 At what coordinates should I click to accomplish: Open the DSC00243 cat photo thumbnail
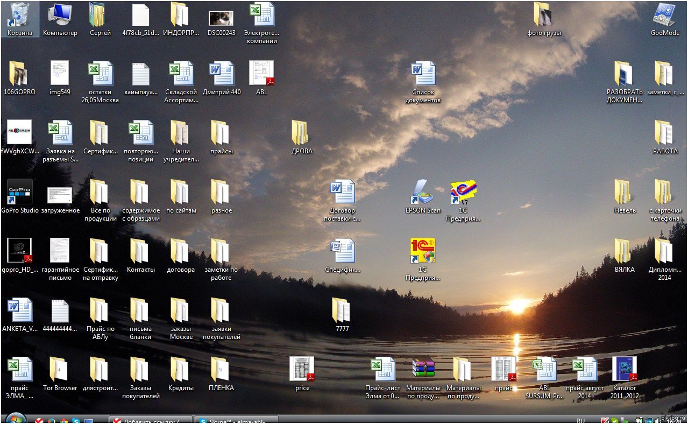coord(221,18)
